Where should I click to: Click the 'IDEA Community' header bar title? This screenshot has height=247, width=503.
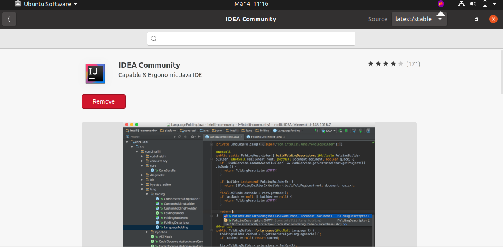pos(251,19)
